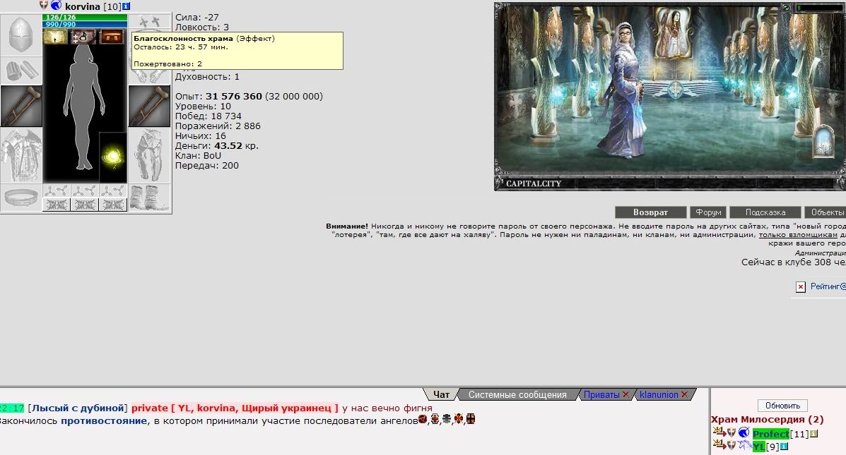Click the Храм Милосердия (2) room heading
Screen dimensions: 846x455
pos(767,420)
